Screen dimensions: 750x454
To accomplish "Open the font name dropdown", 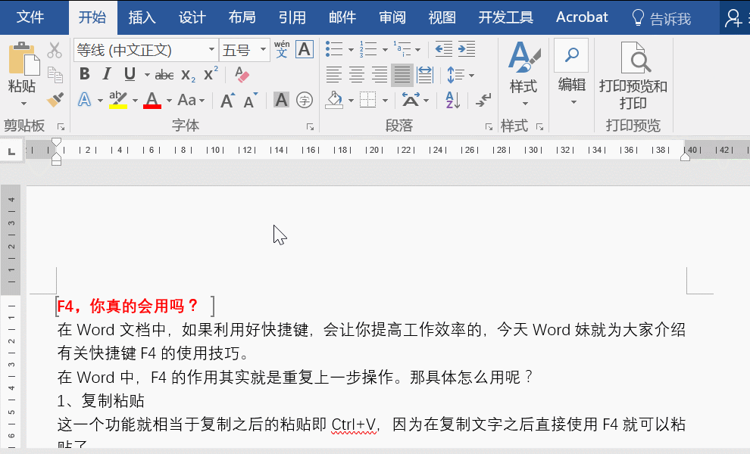I will click(211, 50).
